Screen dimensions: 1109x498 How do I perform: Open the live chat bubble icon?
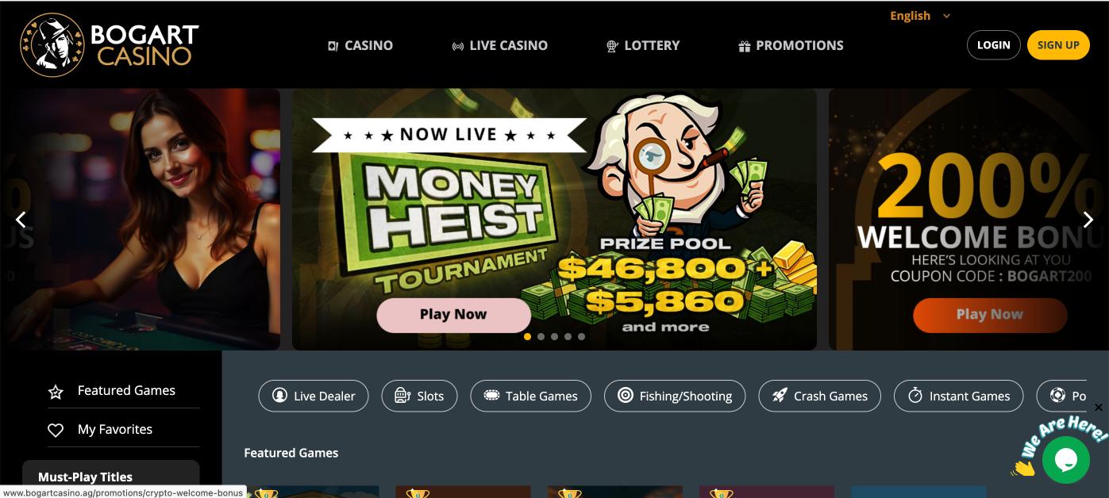point(1065,460)
